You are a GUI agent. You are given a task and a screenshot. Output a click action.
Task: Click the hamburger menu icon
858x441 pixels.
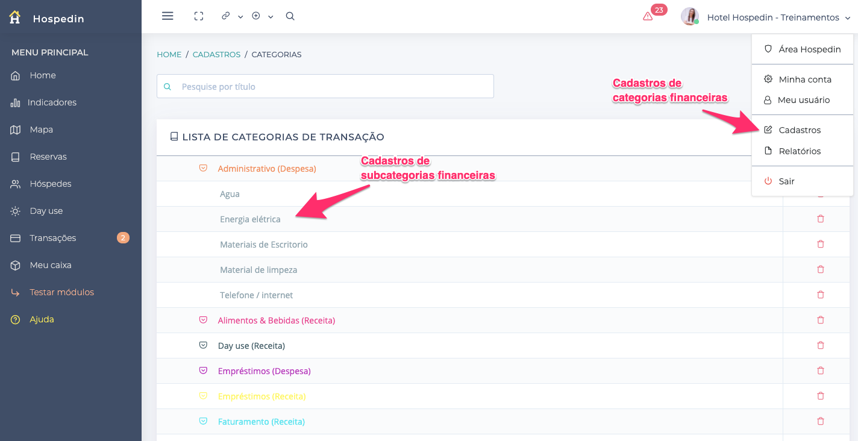click(x=168, y=16)
